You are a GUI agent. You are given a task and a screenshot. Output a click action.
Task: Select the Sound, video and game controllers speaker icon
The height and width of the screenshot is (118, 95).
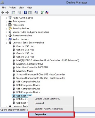(10, 32)
